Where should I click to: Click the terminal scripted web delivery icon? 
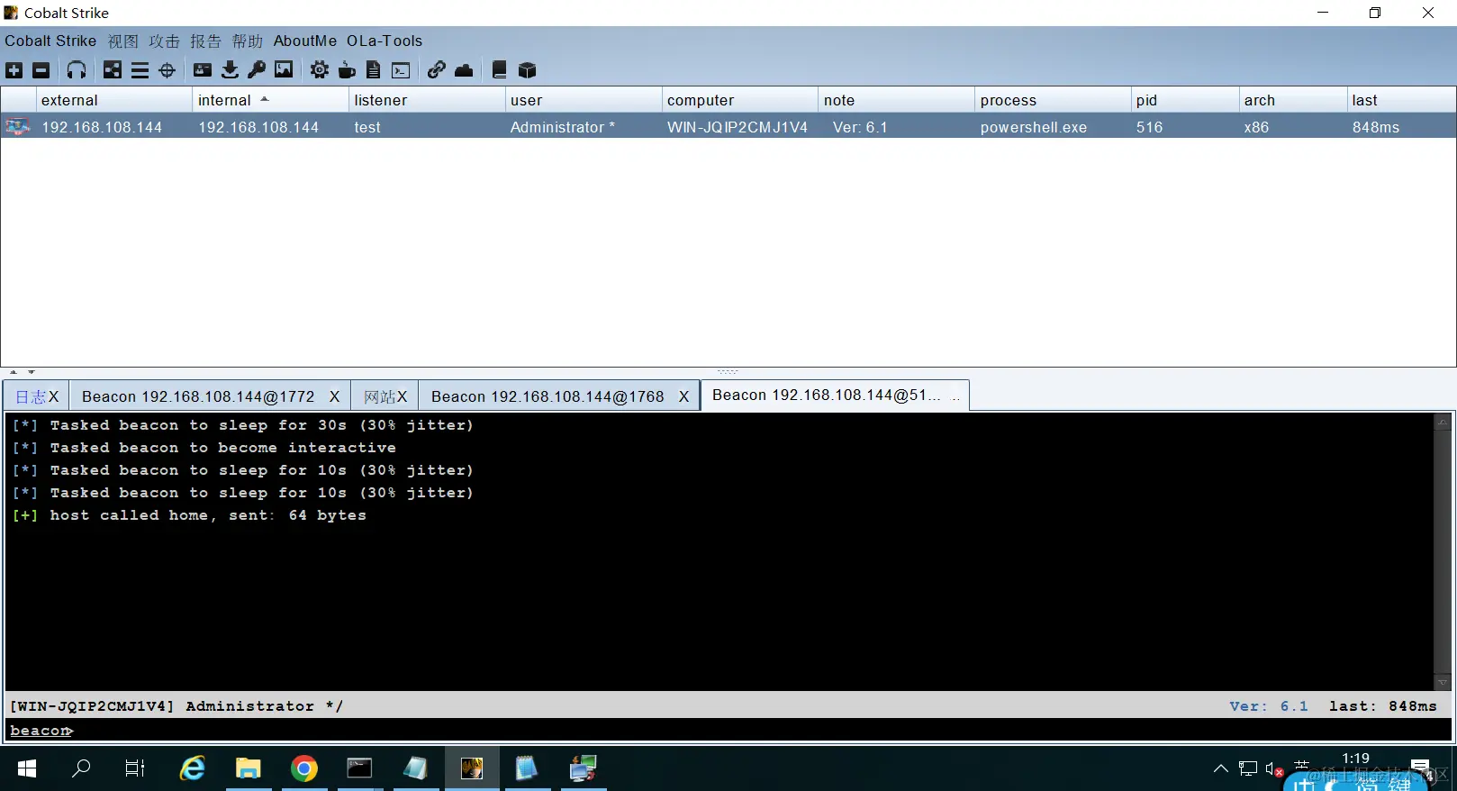(401, 70)
